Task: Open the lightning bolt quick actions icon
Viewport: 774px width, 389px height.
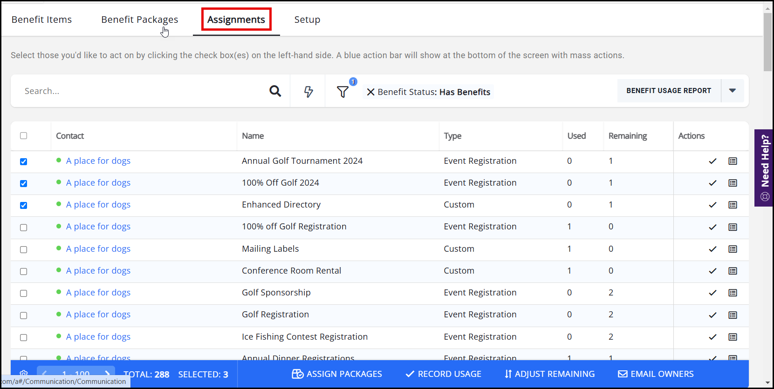Action: point(308,91)
